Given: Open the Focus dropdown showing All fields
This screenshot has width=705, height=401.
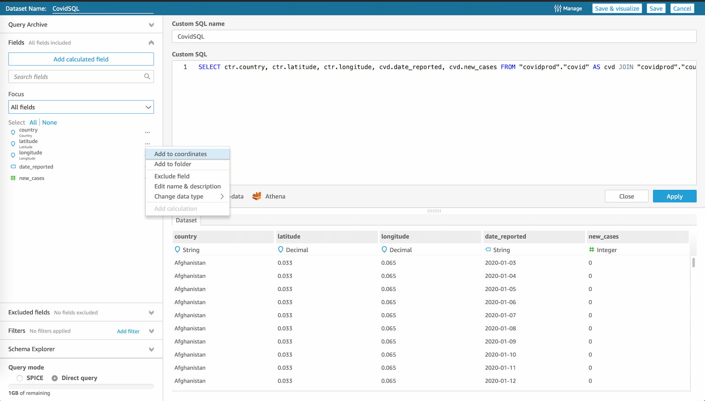Looking at the screenshot, I should point(81,107).
